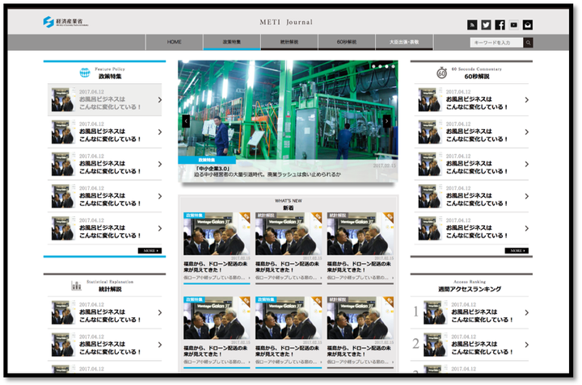This screenshot has height=385, width=582.
Task: Click the mail newsletter envelope icon
Action: (x=527, y=25)
